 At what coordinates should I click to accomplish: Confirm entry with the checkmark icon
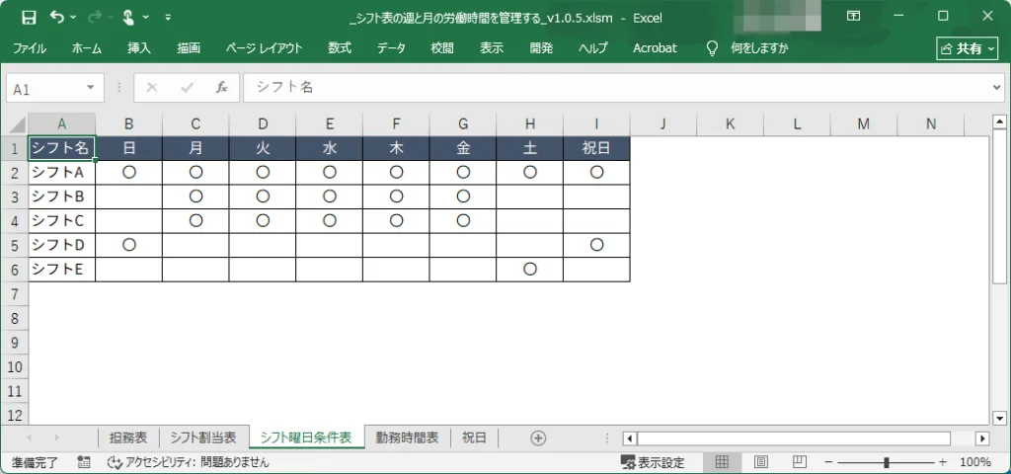[187, 88]
